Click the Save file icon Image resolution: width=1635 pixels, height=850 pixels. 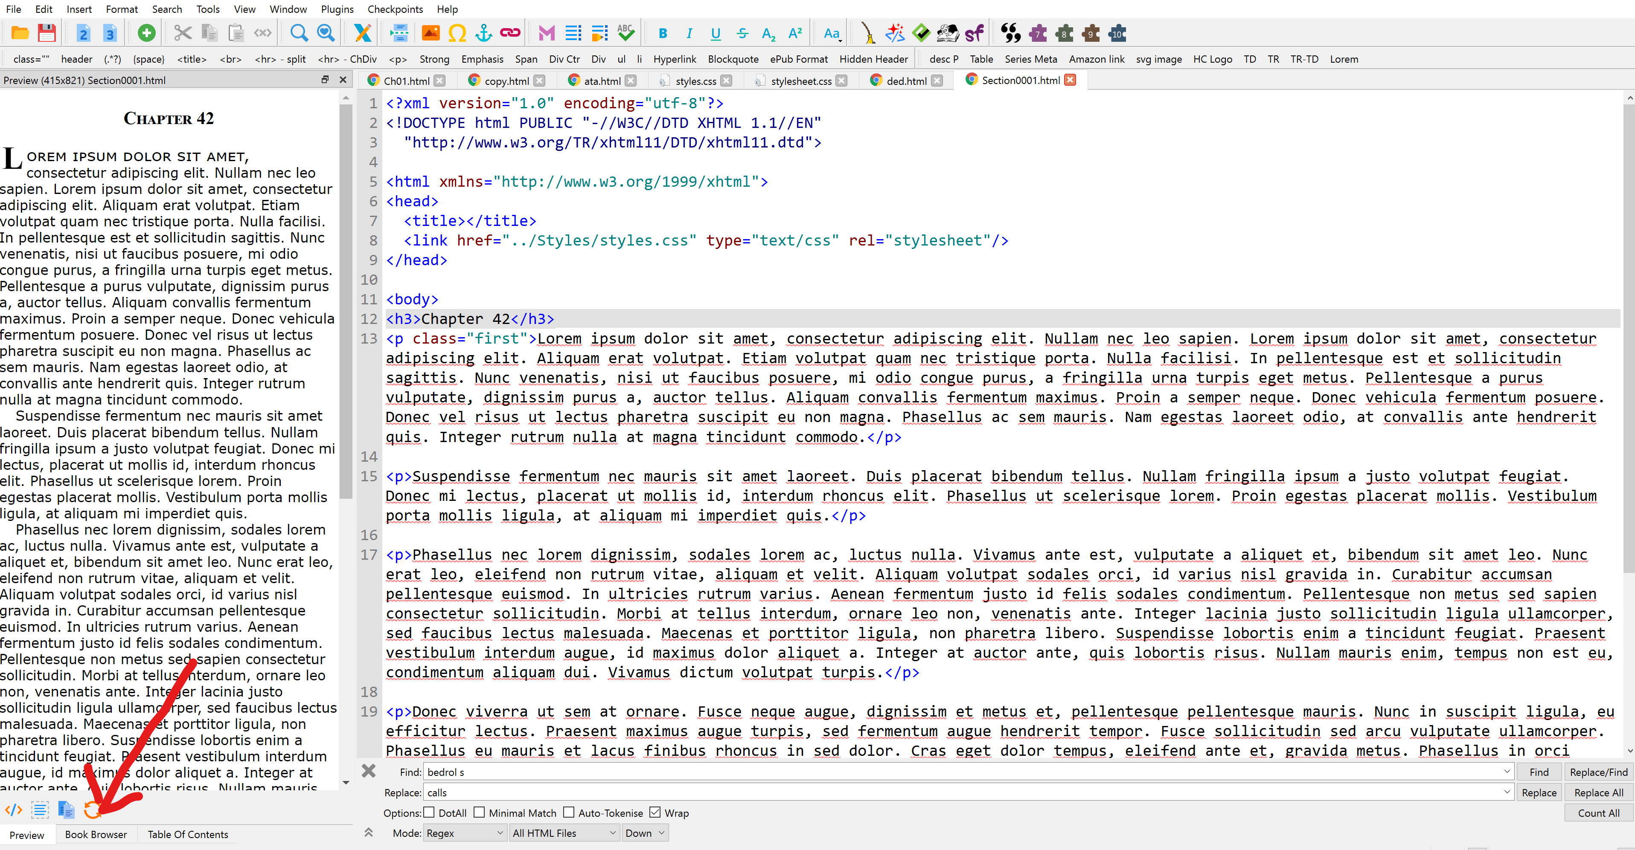click(47, 33)
